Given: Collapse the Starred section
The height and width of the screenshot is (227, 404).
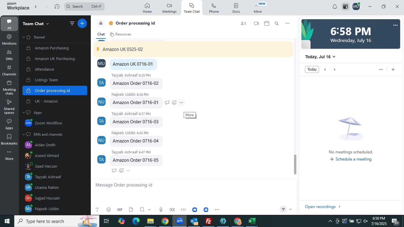Looking at the screenshot, I should click(x=24, y=37).
